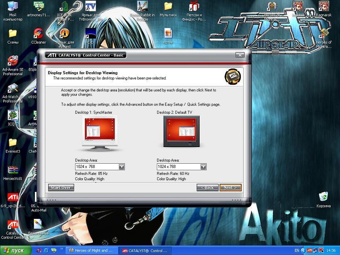Select the SyncMaster monitor preview image
The image size is (340, 255).
click(100, 133)
